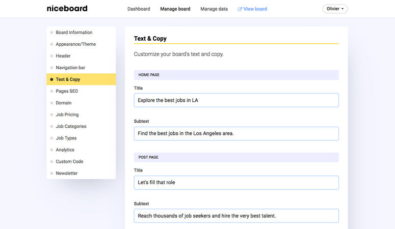Click the Post Page Title input
This screenshot has height=229, width=395.
tap(236, 183)
